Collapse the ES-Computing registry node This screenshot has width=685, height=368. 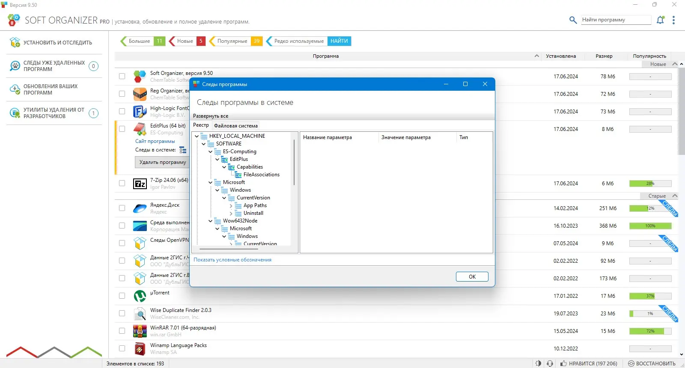(211, 151)
